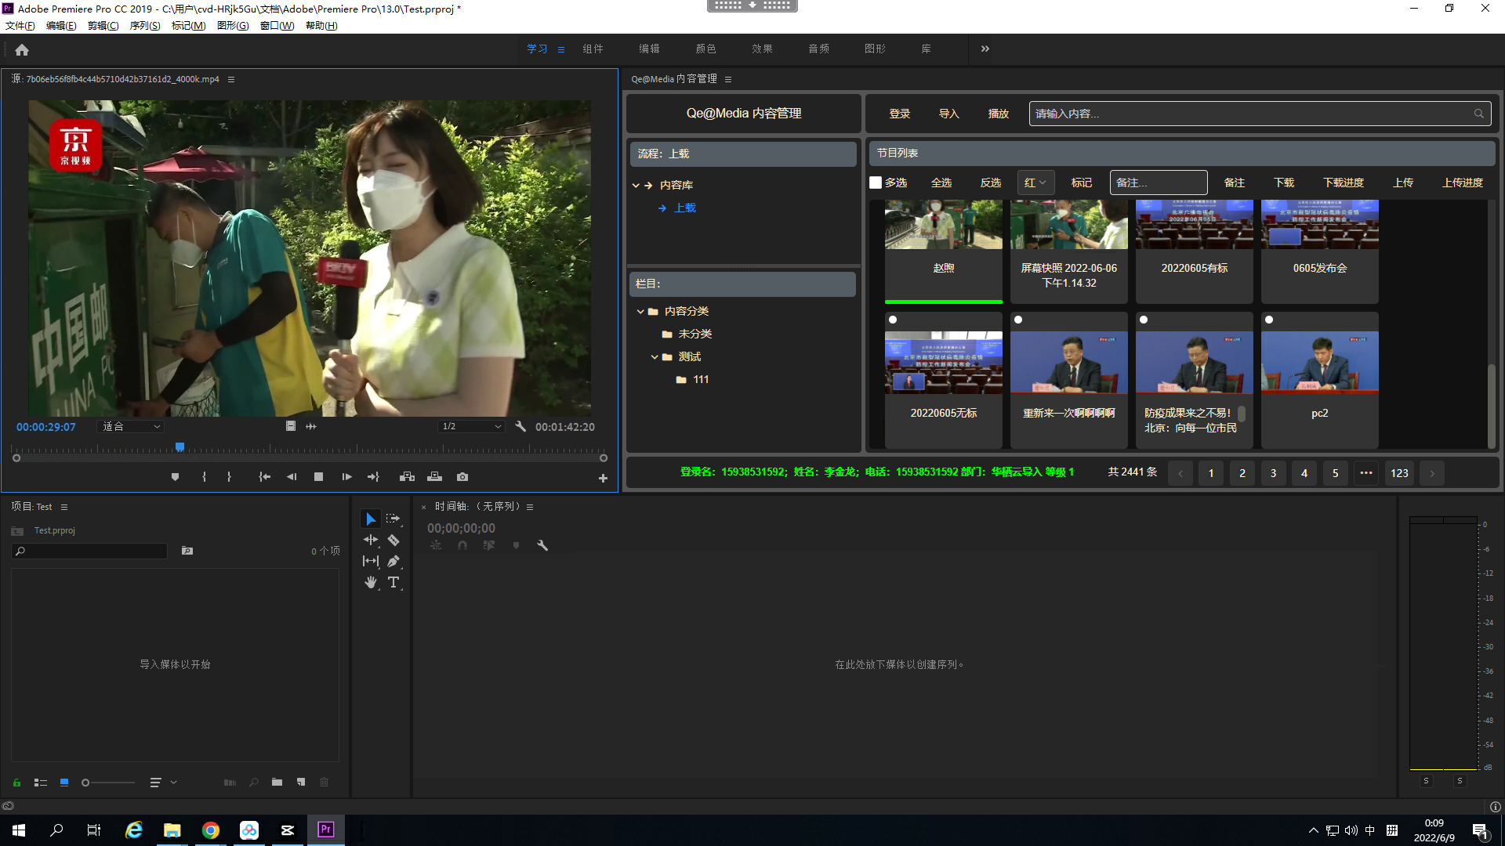Select the Ripple Edit tool
The image size is (1505, 846).
pyautogui.click(x=370, y=540)
